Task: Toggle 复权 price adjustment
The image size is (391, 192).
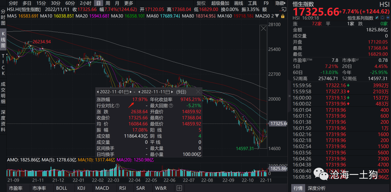Action: tap(201, 3)
